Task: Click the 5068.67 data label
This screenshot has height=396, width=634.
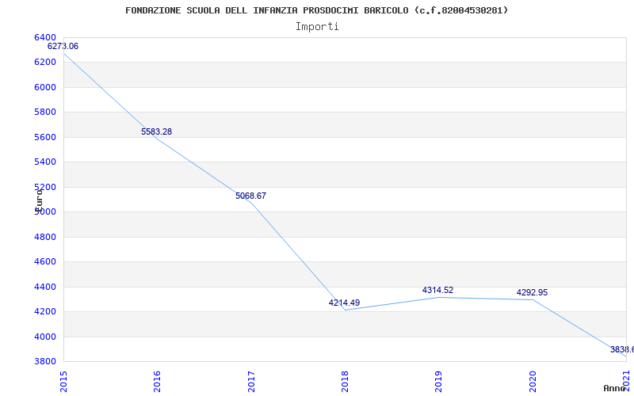Action: (250, 196)
